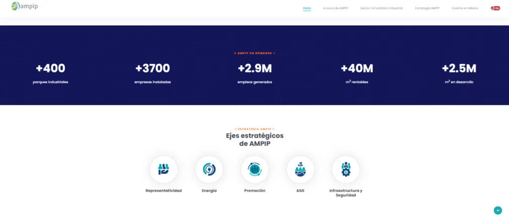Switch language with the En flag button
This screenshot has width=509, height=221.
pyautogui.click(x=495, y=8)
